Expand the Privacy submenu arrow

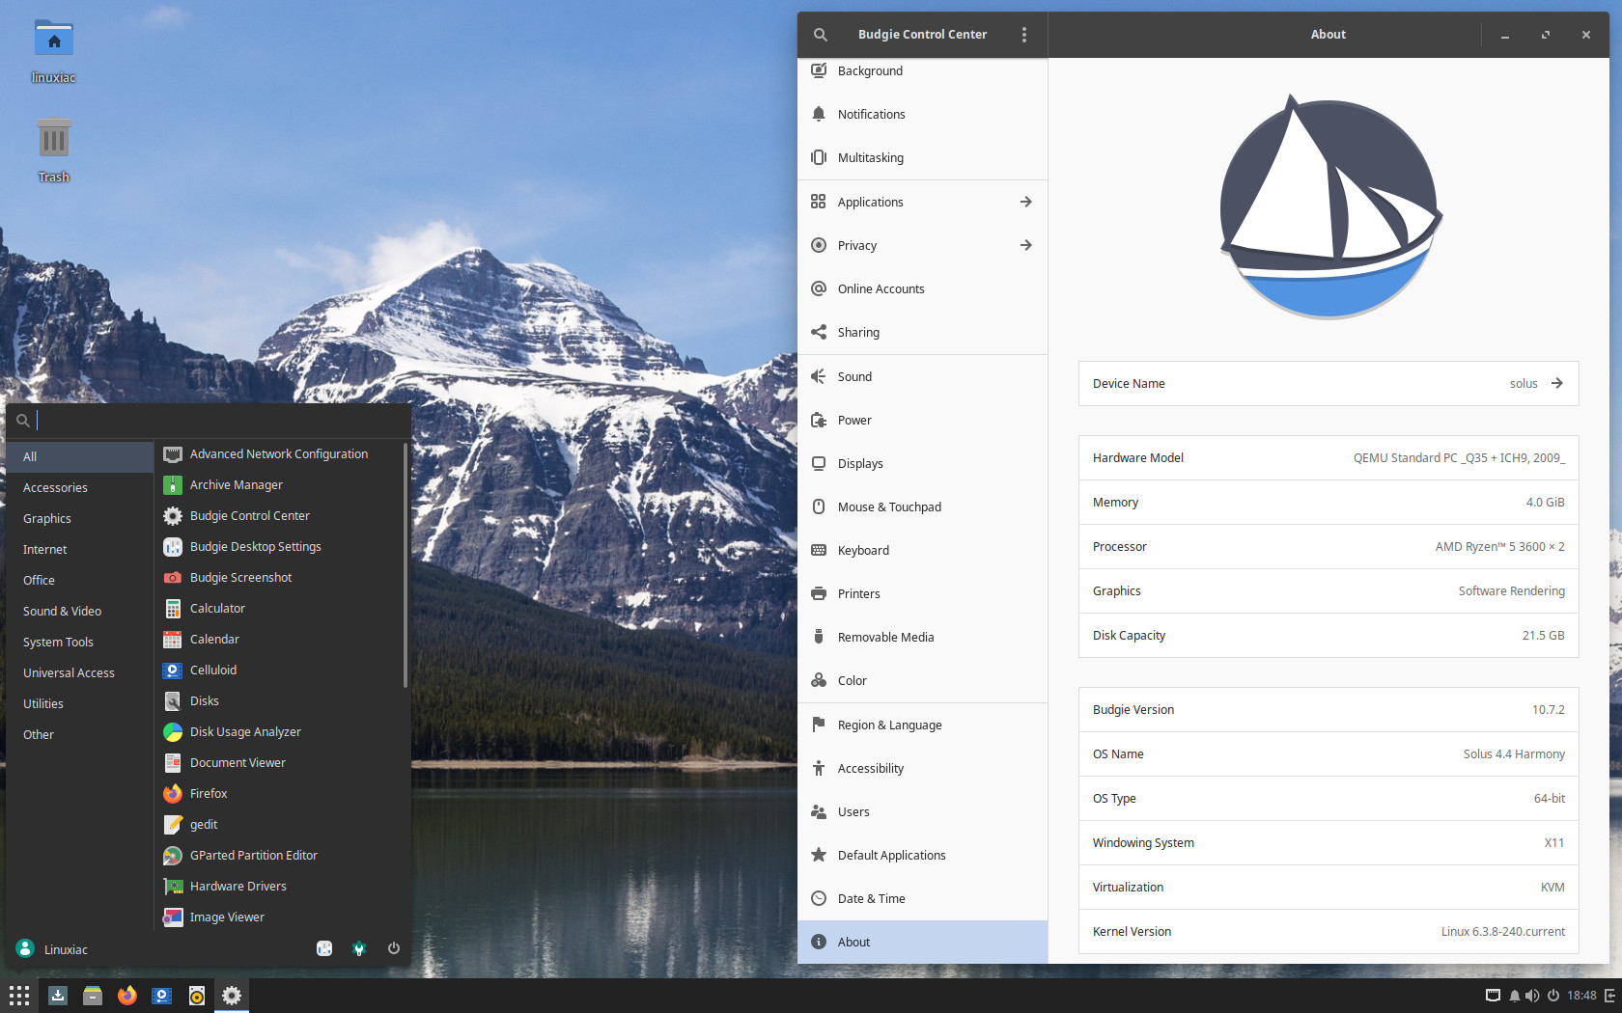pyautogui.click(x=1025, y=245)
